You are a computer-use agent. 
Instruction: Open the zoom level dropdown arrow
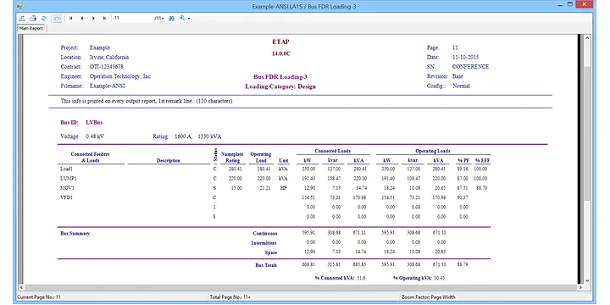coord(189,19)
